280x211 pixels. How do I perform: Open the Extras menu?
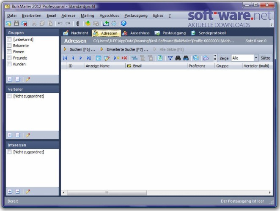pyautogui.click(x=158, y=16)
